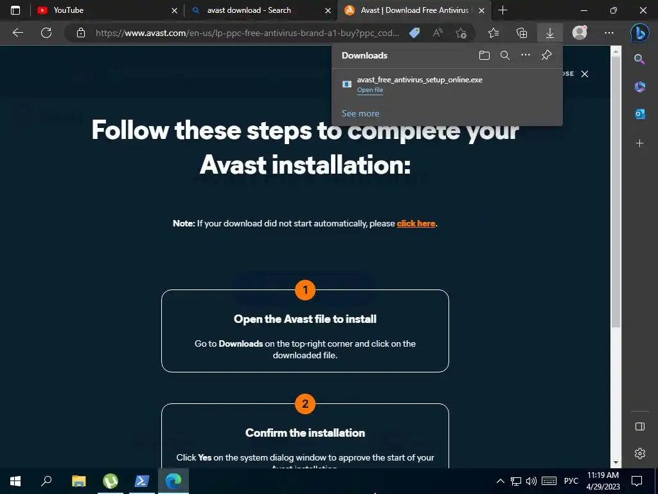Screen dimensions: 658x494
Task: Open taskbar search
Action: click(x=46, y=481)
